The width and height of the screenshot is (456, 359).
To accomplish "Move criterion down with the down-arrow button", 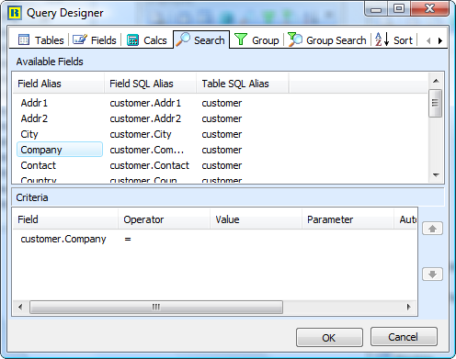I will tap(432, 274).
